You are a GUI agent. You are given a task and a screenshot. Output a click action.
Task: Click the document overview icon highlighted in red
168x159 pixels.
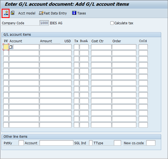(5, 13)
